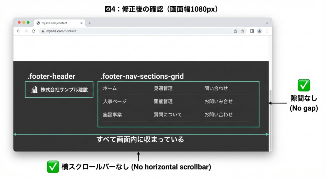Screen dimensions: 326x178
Task: Open the お問いみ合せ footer link
Action: point(218,102)
